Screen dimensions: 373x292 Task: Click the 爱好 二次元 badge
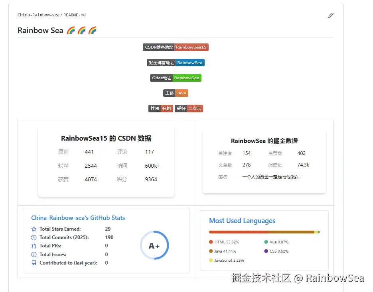[x=189, y=109]
